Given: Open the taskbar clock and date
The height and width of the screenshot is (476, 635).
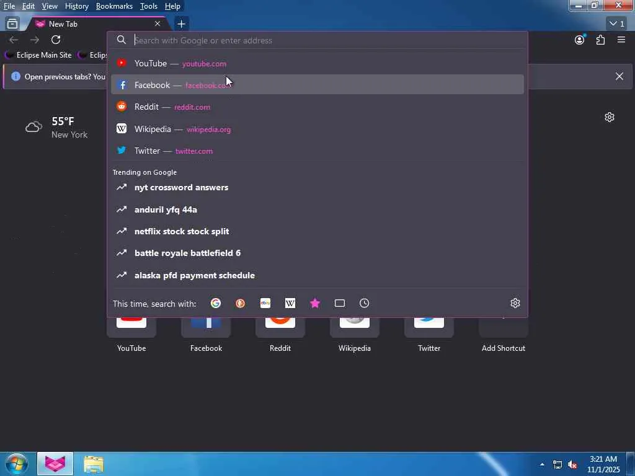Looking at the screenshot, I should click(x=603, y=464).
